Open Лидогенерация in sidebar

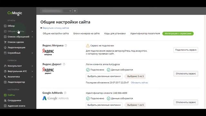click(x=16, y=47)
